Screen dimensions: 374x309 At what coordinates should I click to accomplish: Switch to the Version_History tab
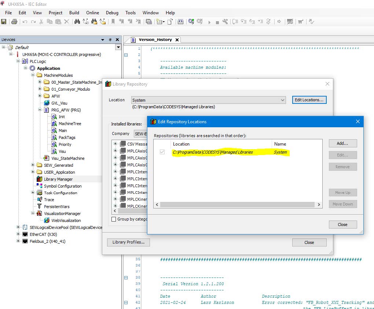(x=155, y=40)
